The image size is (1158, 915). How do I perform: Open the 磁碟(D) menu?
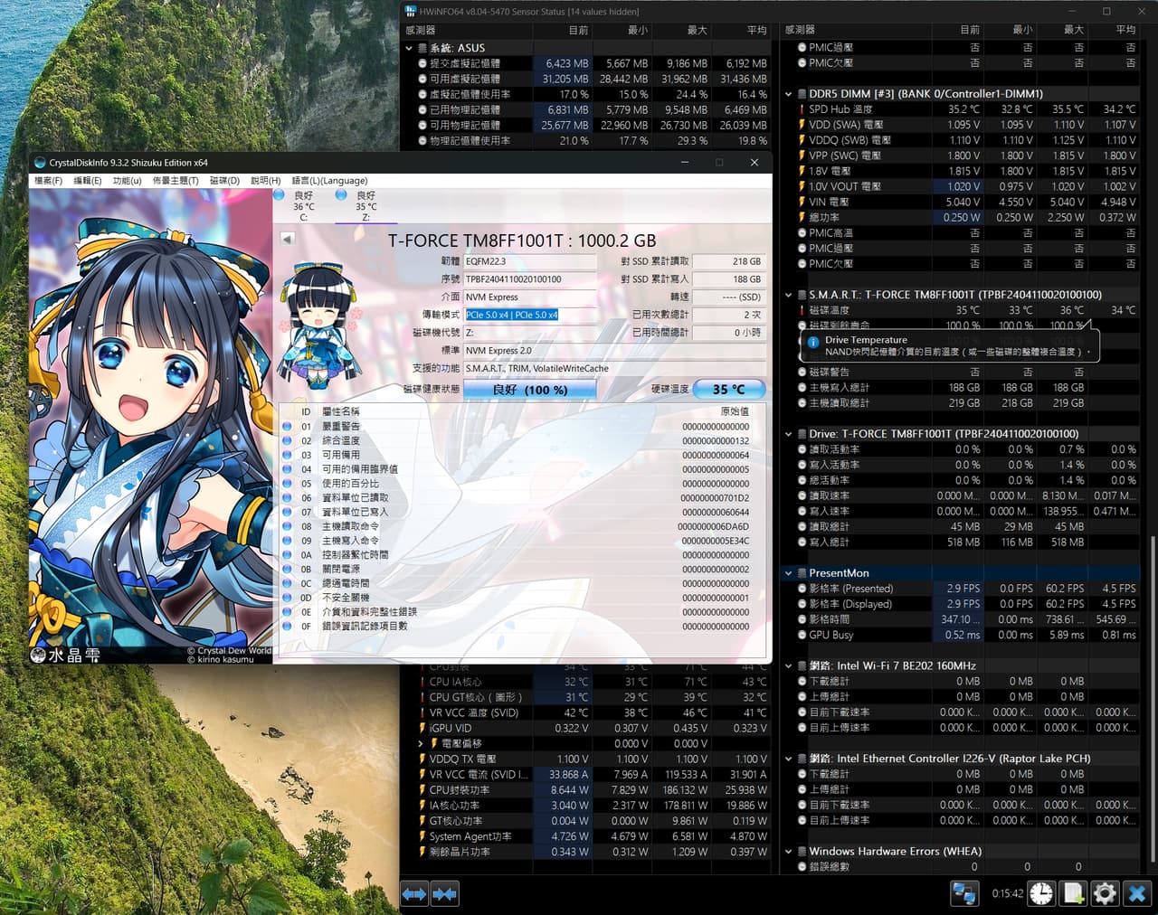click(x=224, y=181)
